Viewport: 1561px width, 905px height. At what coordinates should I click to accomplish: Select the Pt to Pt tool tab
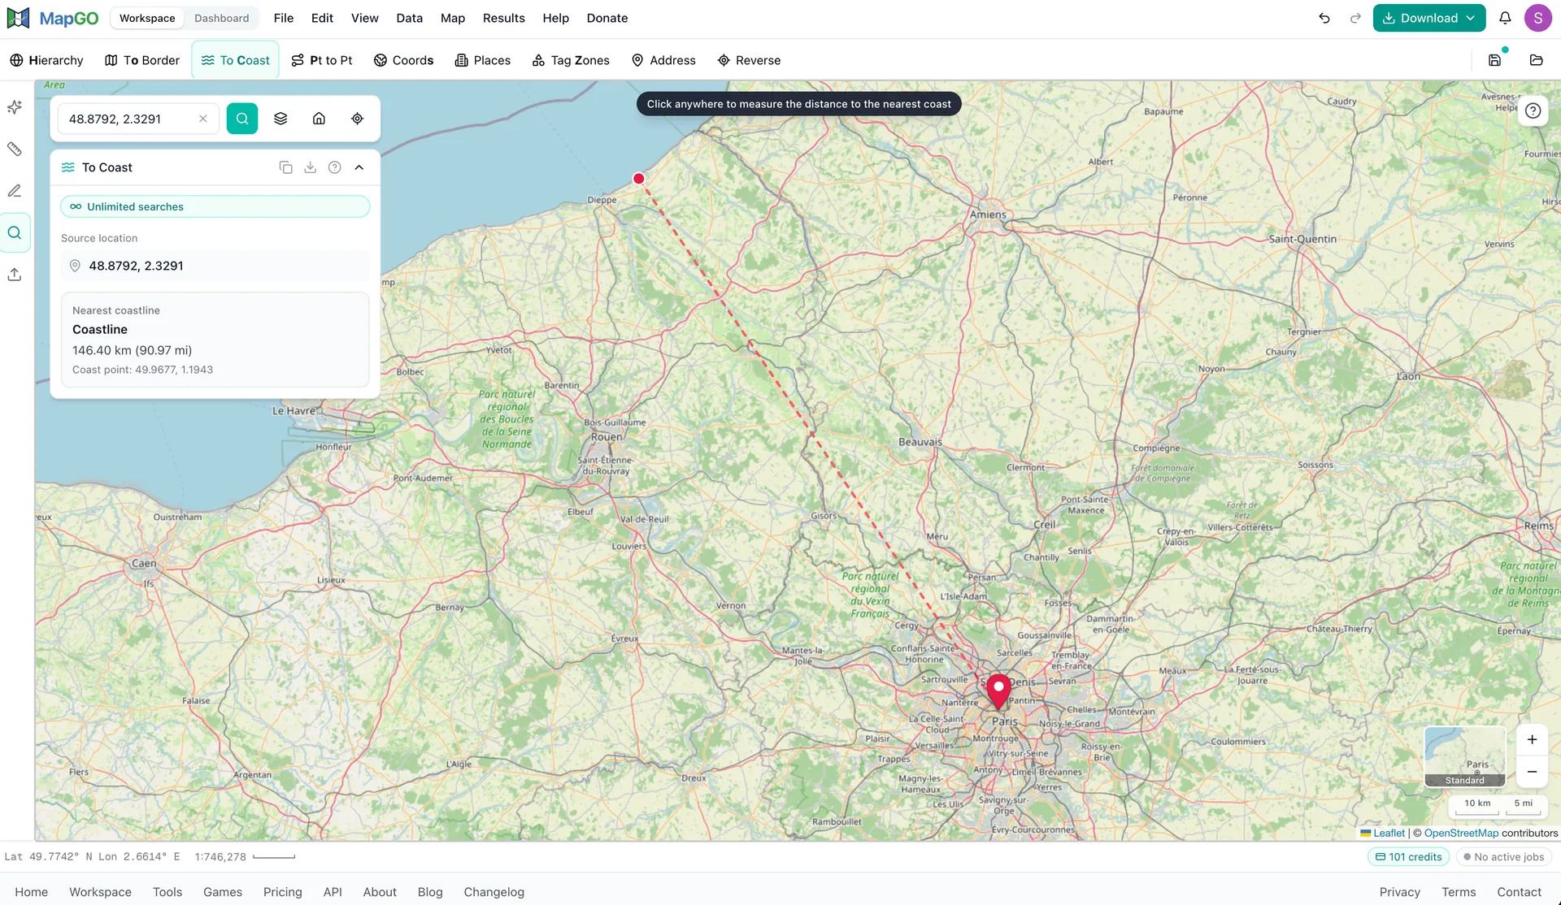click(x=322, y=60)
